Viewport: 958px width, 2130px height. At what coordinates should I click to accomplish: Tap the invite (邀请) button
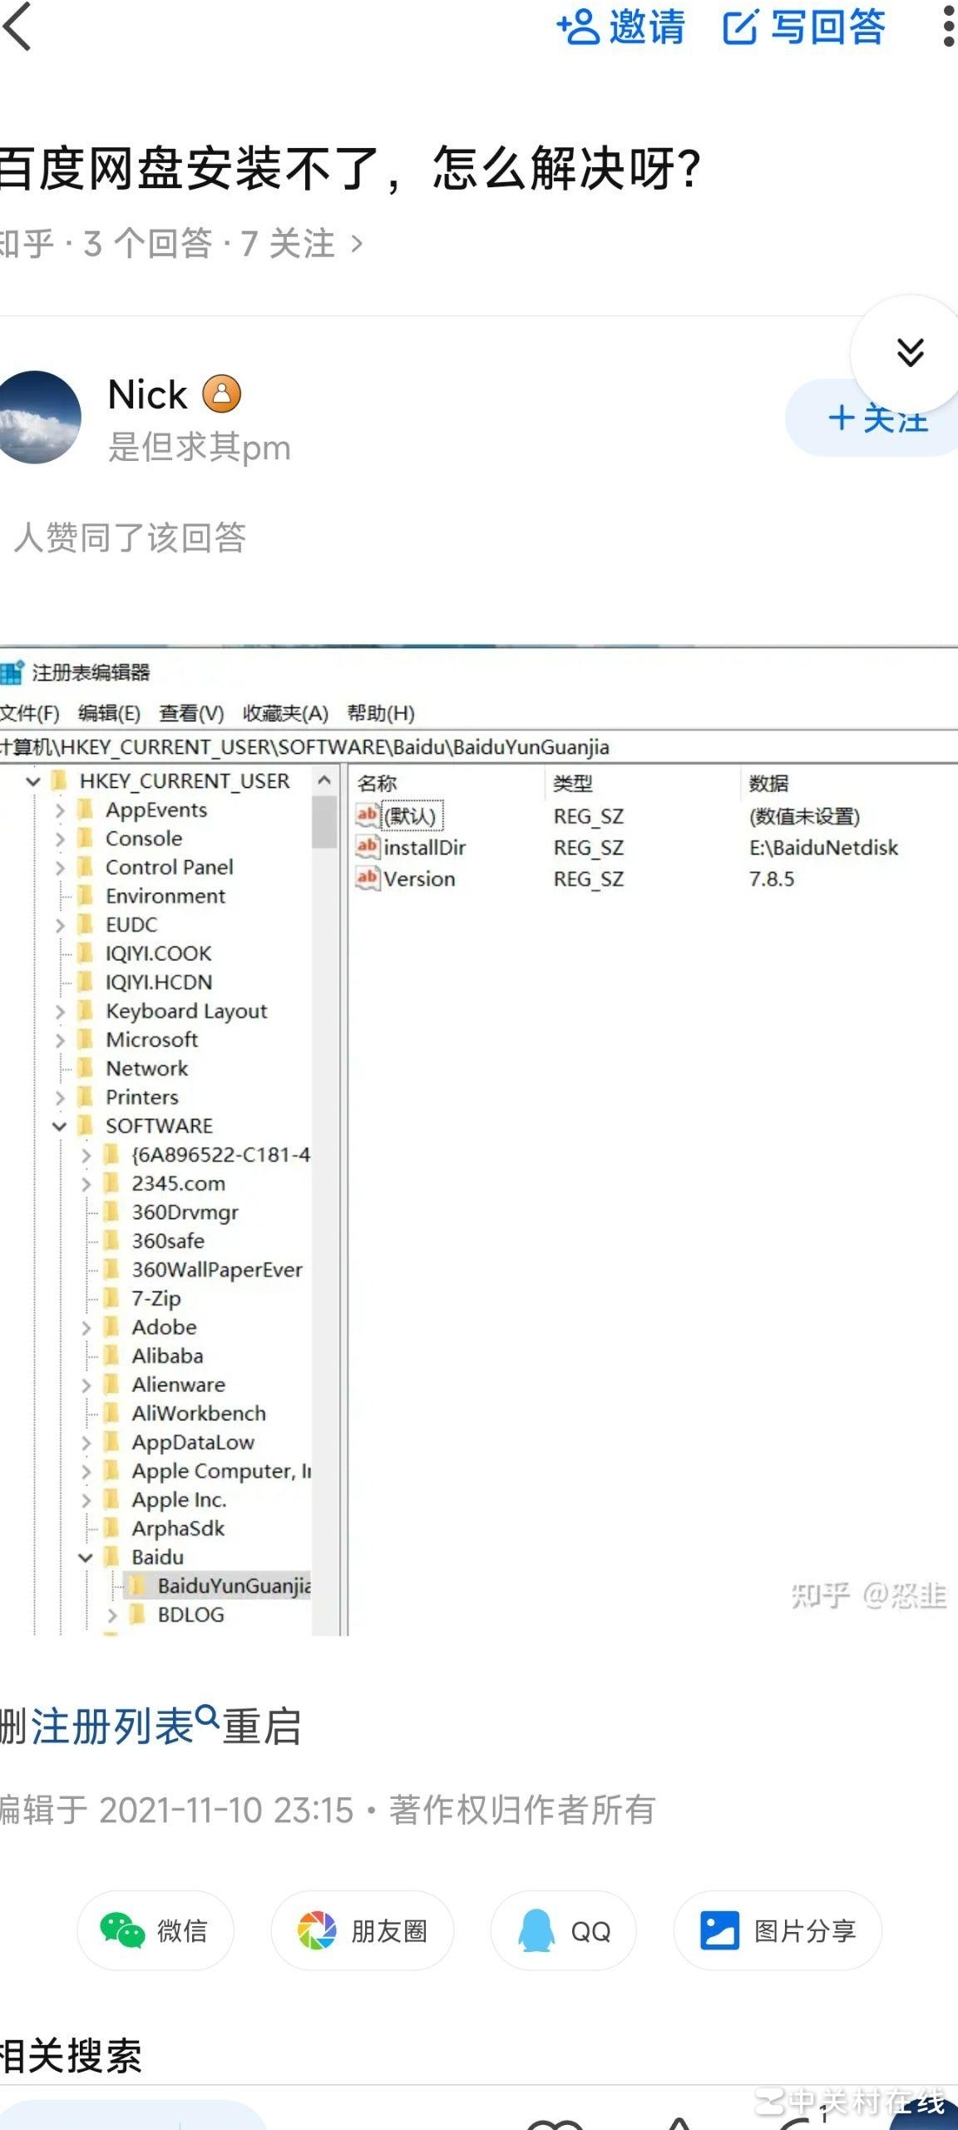point(620,27)
